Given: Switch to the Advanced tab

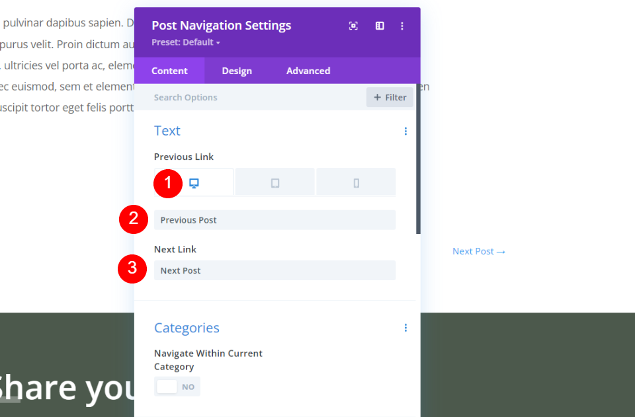Looking at the screenshot, I should tap(308, 71).
